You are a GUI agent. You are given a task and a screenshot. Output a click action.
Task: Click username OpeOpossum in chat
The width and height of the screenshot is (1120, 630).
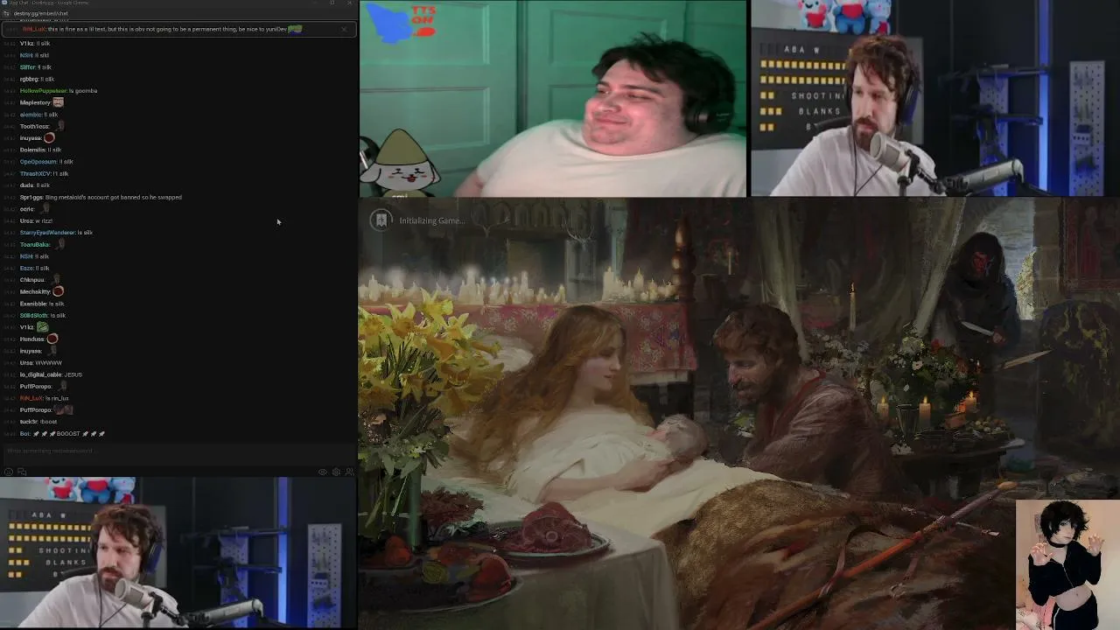coord(38,161)
